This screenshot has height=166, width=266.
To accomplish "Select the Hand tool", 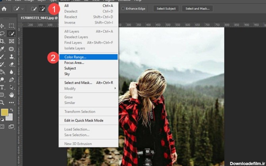I will pos(12,95).
